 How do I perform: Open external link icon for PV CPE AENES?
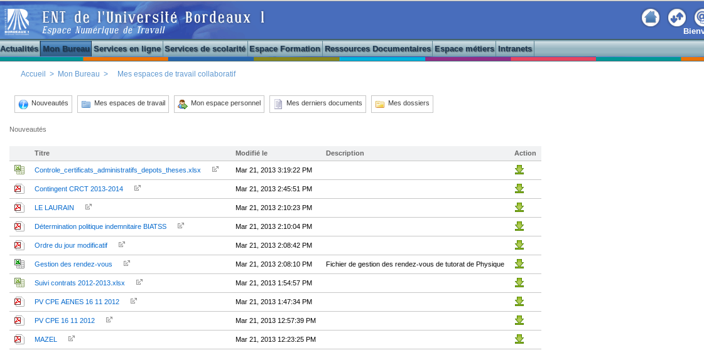(134, 301)
